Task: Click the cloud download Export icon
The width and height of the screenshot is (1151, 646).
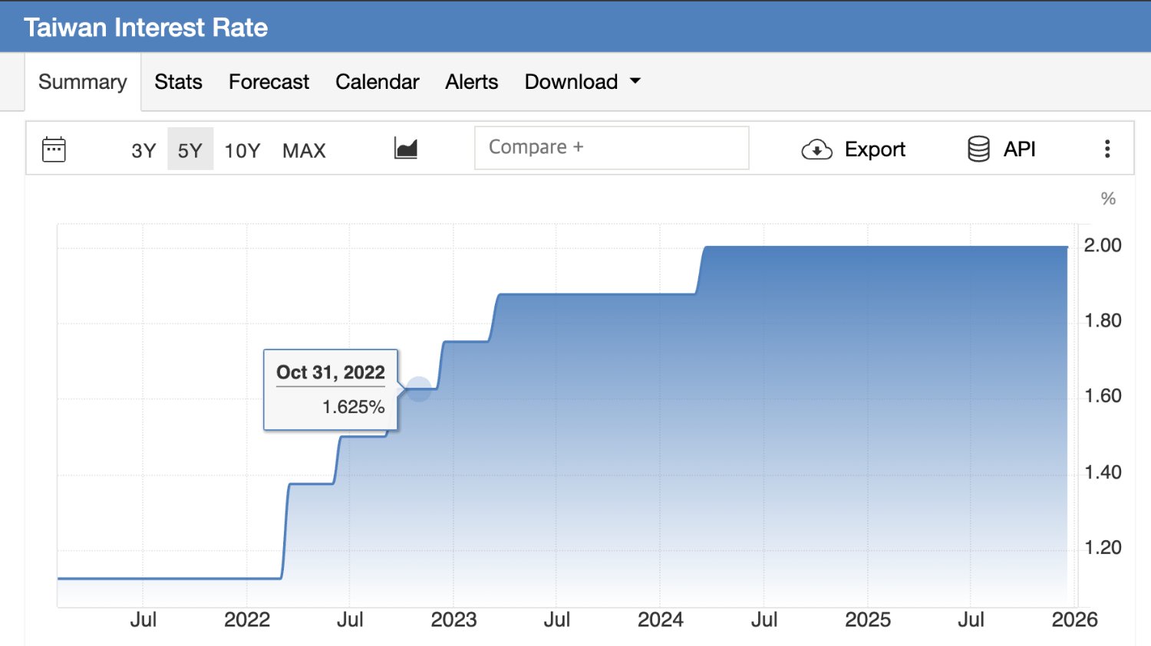Action: coord(816,149)
